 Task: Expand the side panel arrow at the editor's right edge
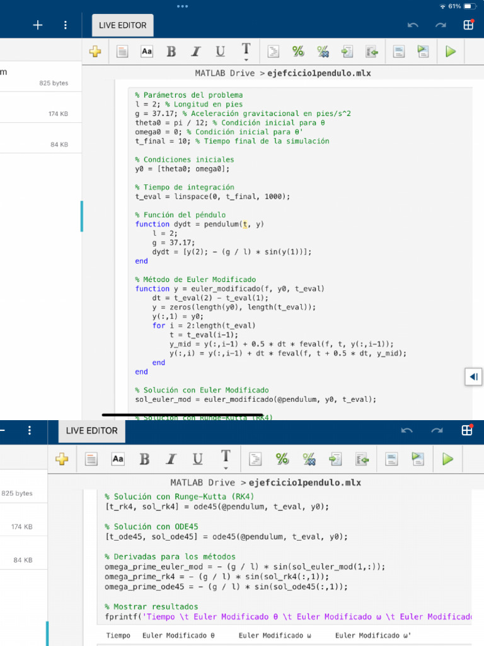click(x=473, y=377)
